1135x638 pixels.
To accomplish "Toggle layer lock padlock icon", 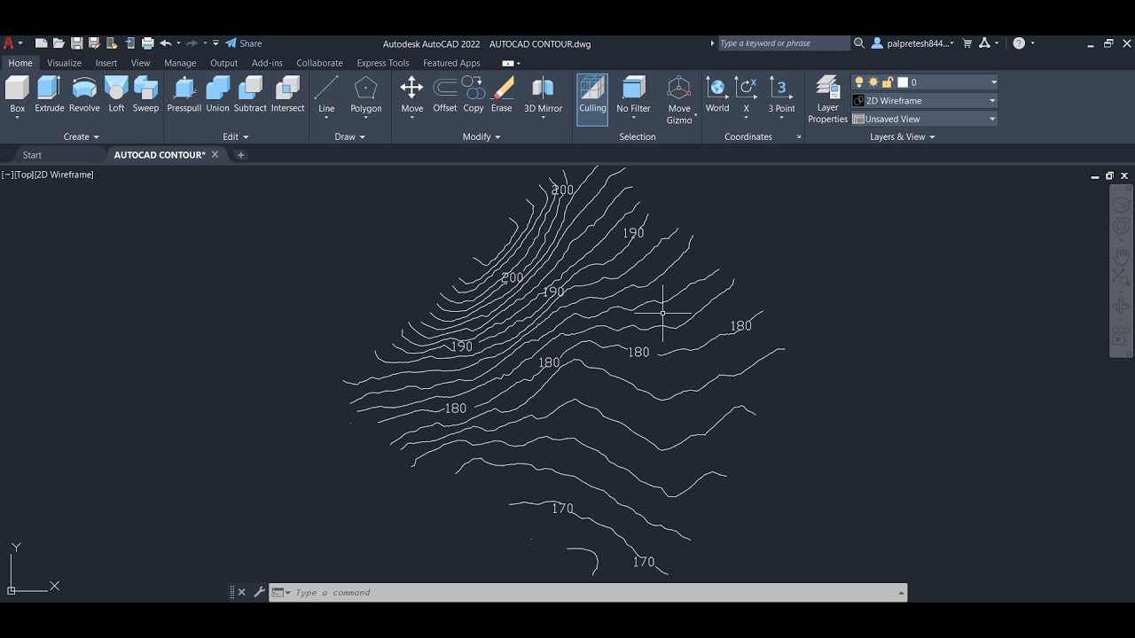I will [x=887, y=82].
